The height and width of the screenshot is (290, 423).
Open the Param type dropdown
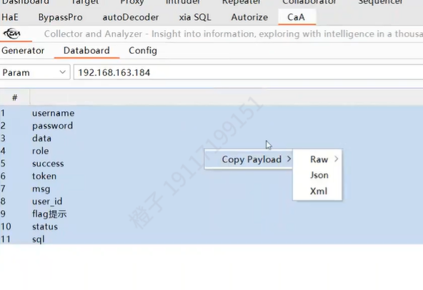click(x=35, y=72)
